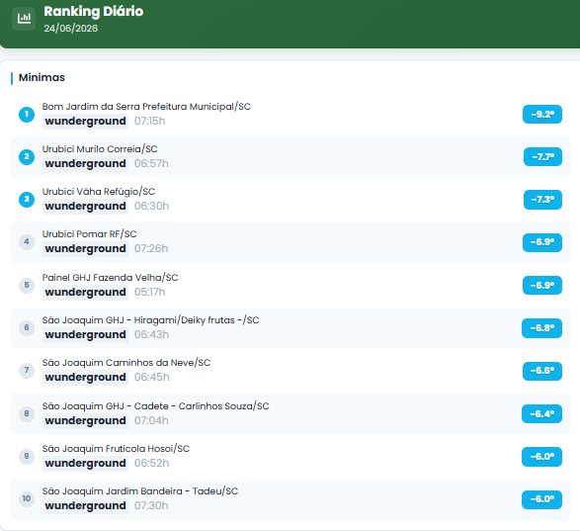Image resolution: width=580 pixels, height=531 pixels.
Task: Click the -6.6° temperature badge
Action: pos(542,371)
